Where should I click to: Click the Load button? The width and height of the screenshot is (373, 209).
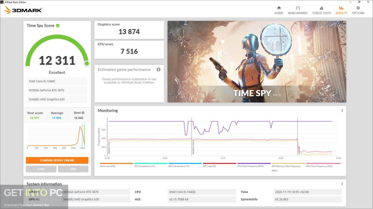(x=41, y=169)
